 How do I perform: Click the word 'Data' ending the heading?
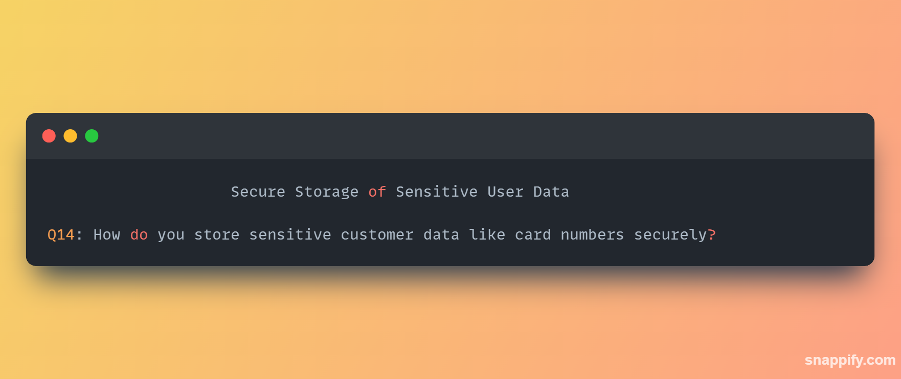coord(551,192)
